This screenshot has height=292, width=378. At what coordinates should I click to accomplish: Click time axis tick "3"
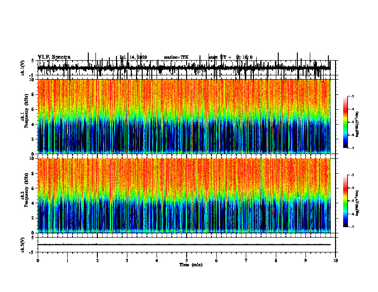click(127, 261)
